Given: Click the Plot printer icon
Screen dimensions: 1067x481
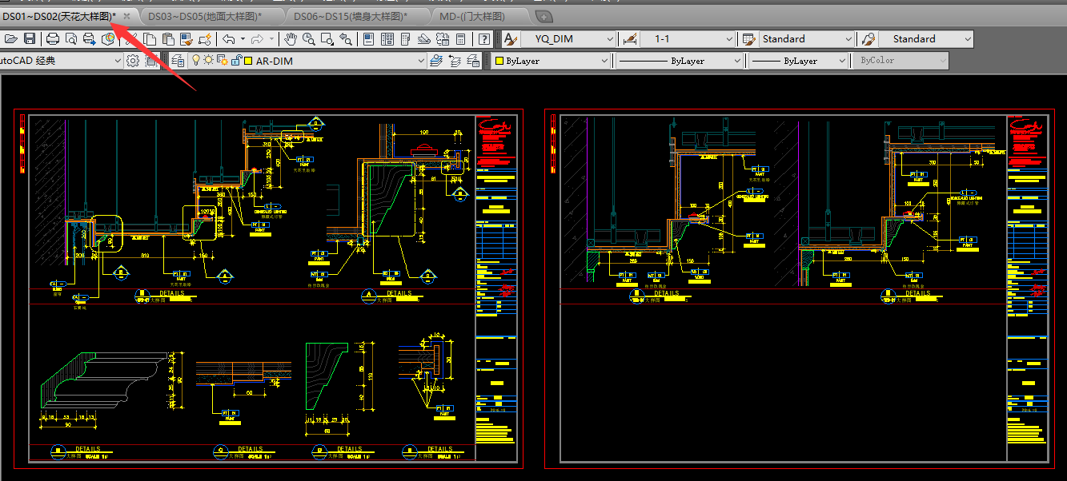Looking at the screenshot, I should 53,39.
